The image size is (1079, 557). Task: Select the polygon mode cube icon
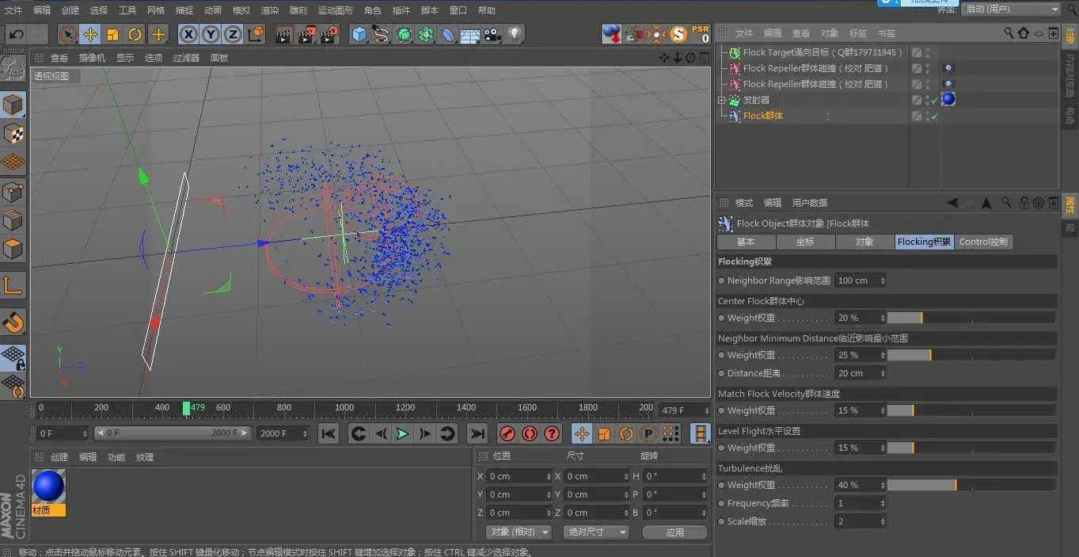tap(13, 250)
